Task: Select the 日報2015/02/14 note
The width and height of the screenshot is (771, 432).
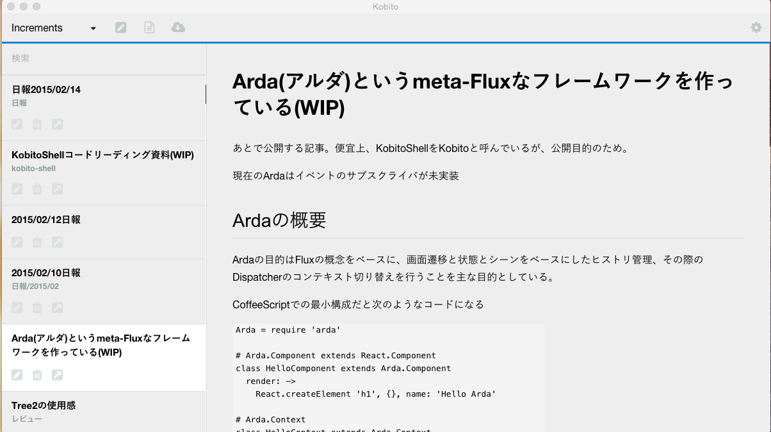Action: click(104, 108)
